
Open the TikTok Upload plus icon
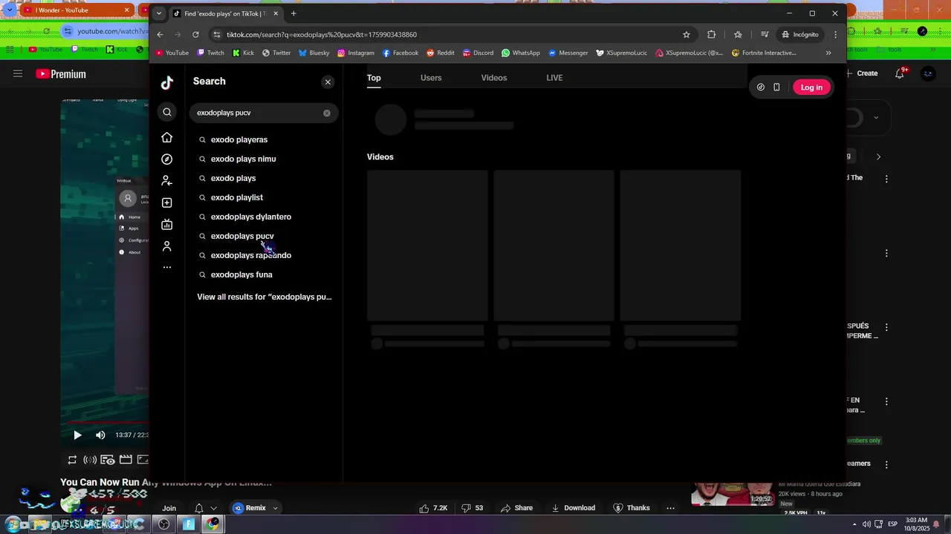coord(167,202)
